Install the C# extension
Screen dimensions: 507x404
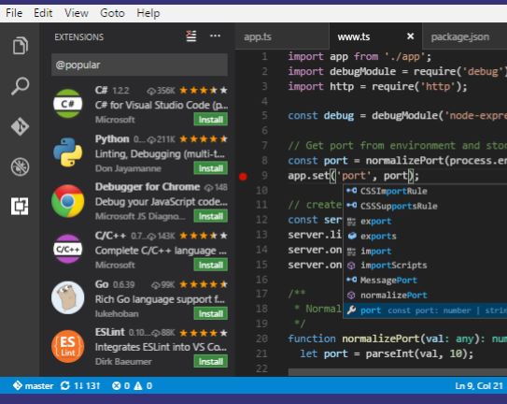(210, 120)
